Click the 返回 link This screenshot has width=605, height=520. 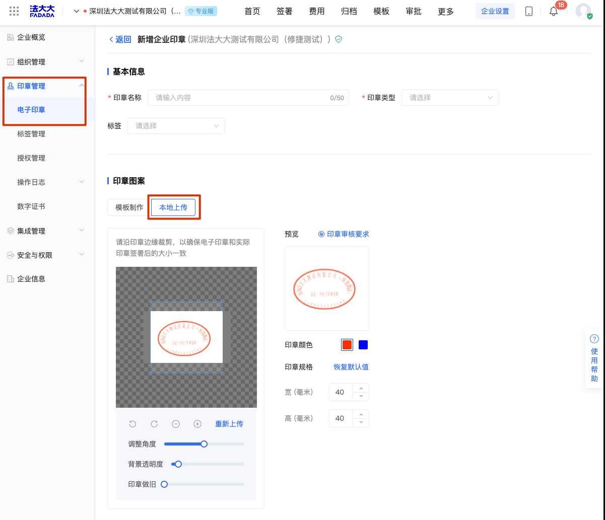123,39
